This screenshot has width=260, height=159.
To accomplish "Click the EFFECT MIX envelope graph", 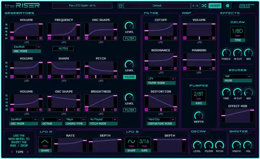I will coord(238,116).
